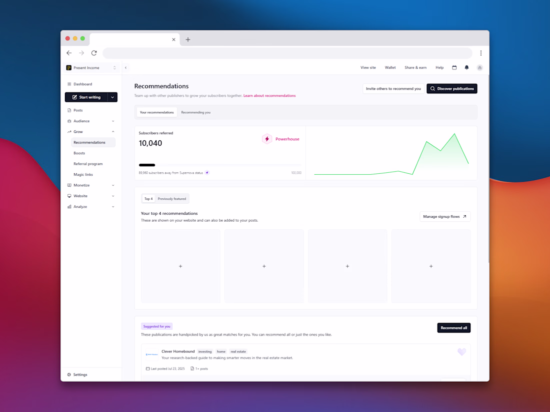This screenshot has width=550, height=412.
Task: Open a new browser tab
Action: pyautogui.click(x=188, y=39)
